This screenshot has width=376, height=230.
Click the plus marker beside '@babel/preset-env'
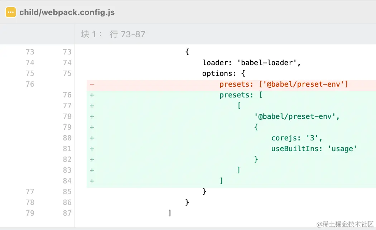pos(92,116)
